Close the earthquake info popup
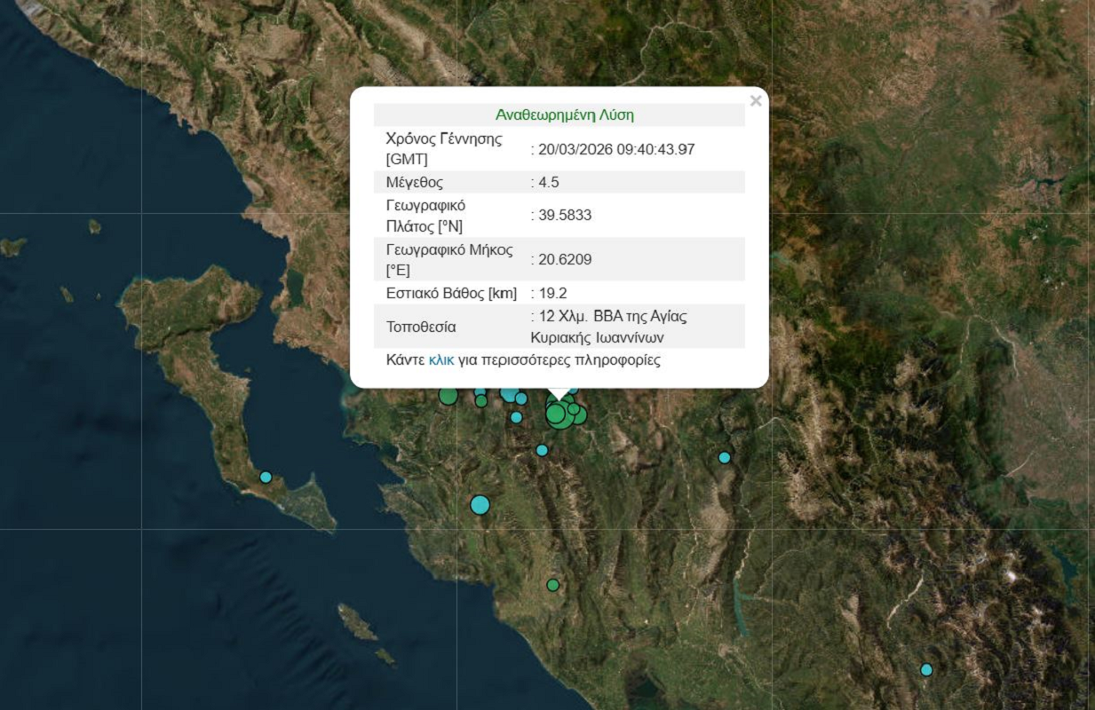The image size is (1095, 710). pyautogui.click(x=756, y=101)
